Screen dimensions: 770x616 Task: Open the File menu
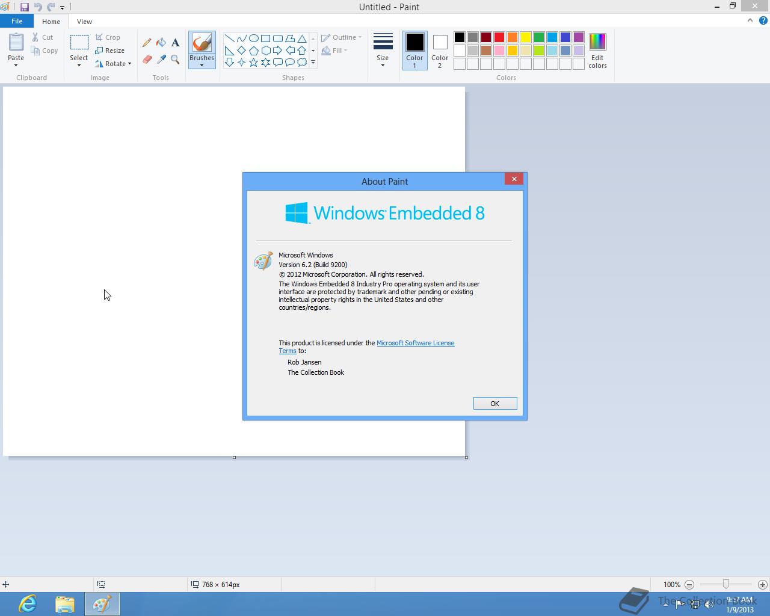(17, 21)
